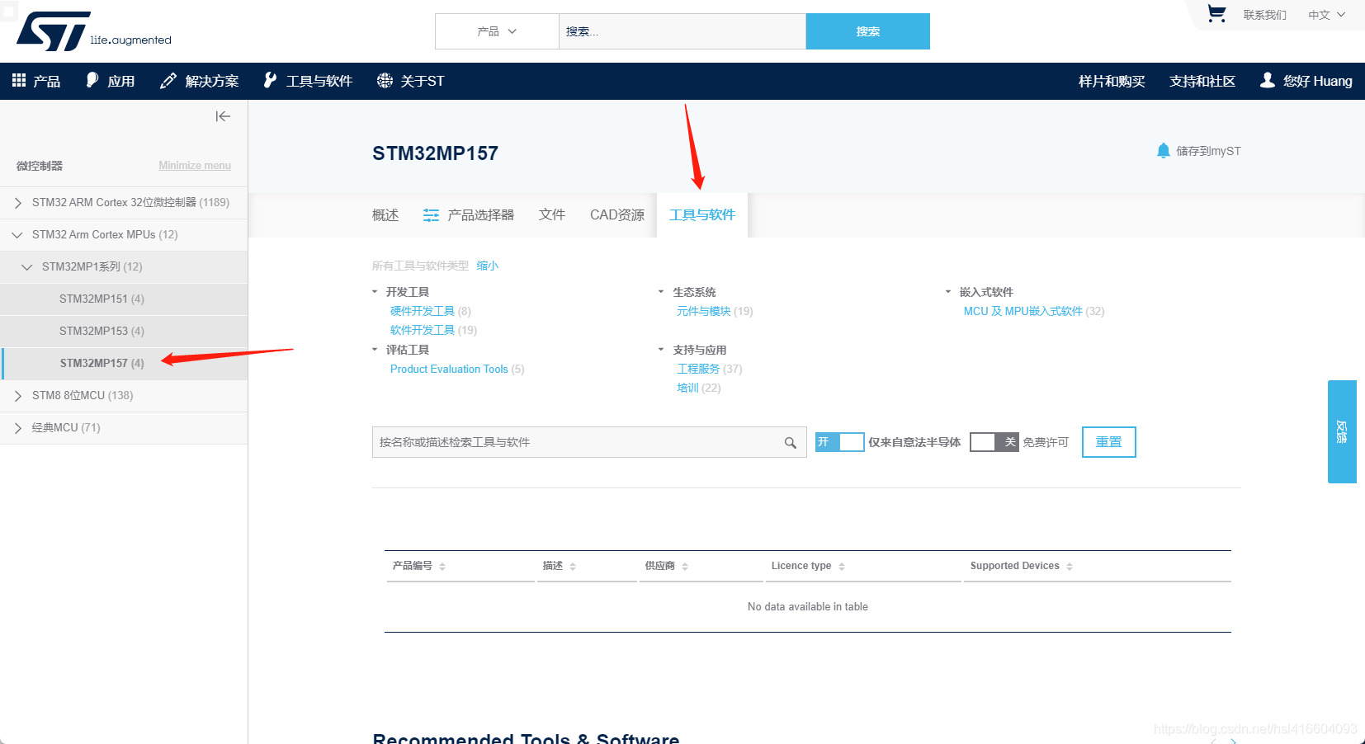Screen dimensions: 1365x744
Task: Collapse the 评估工具 category triangle
Action: point(375,350)
